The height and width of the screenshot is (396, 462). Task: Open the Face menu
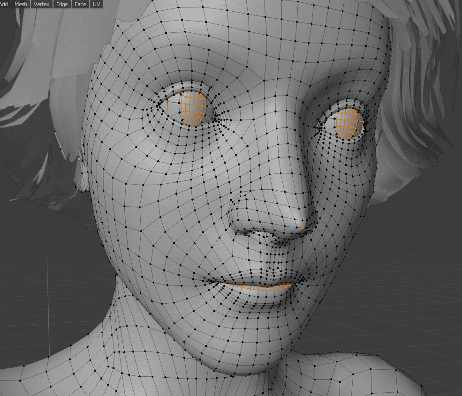[80, 4]
